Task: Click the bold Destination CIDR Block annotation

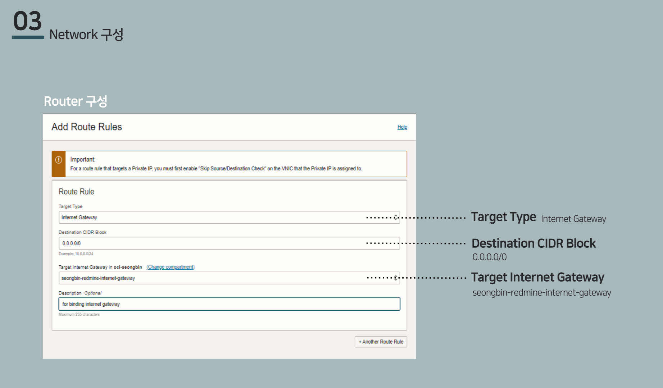Action: pyautogui.click(x=533, y=243)
